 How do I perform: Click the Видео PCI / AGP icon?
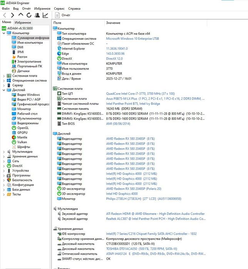14,100
